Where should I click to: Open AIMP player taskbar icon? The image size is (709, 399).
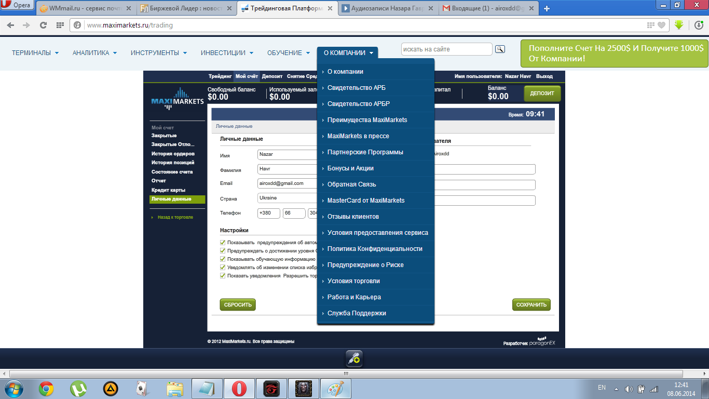pos(111,389)
